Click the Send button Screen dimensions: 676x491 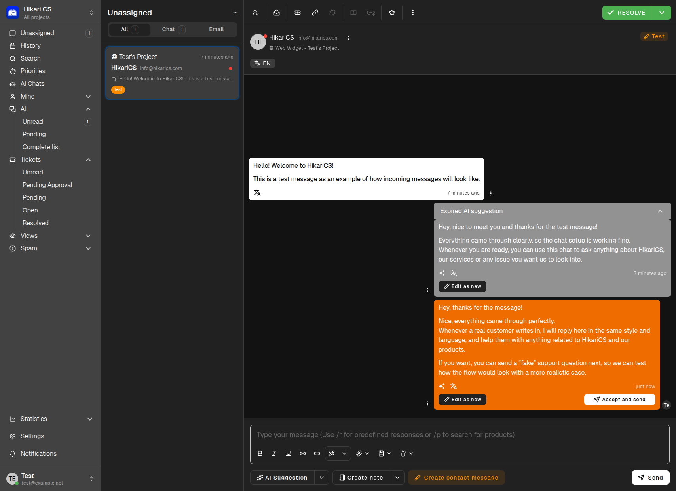(651, 478)
